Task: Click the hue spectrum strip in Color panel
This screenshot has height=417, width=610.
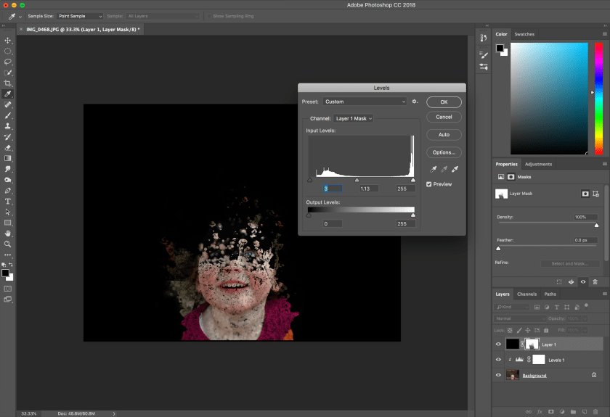Action: [x=598, y=99]
